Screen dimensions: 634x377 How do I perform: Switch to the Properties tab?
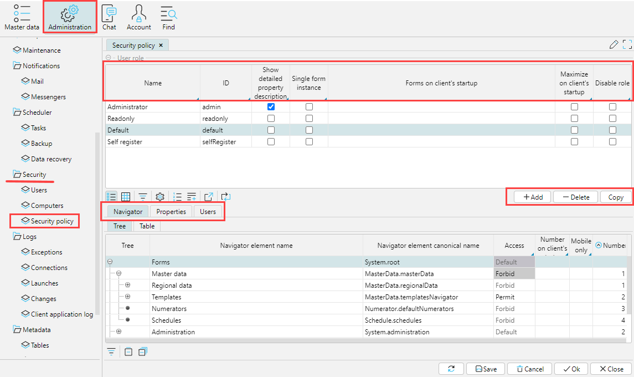171,212
